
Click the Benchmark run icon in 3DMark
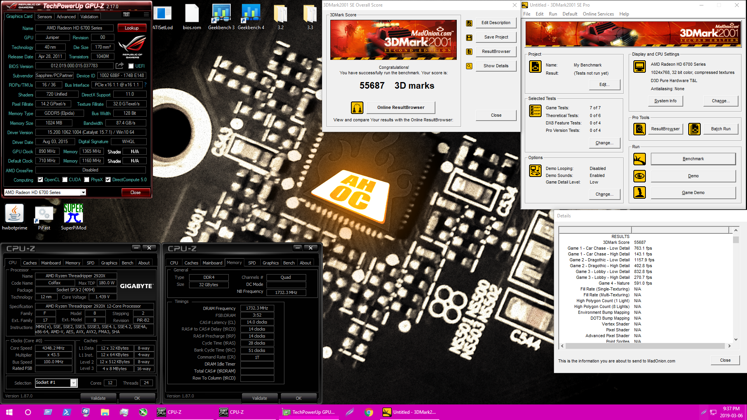pos(639,159)
